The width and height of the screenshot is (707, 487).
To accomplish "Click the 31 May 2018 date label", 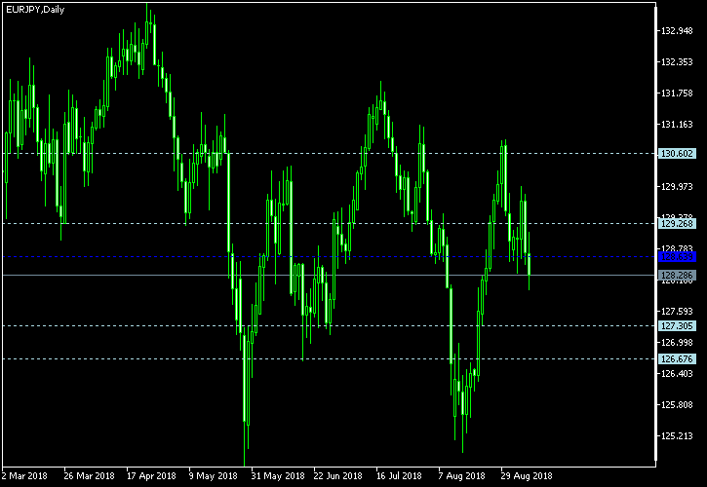I will [x=277, y=476].
